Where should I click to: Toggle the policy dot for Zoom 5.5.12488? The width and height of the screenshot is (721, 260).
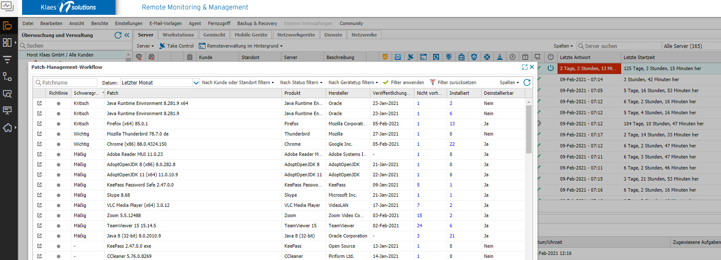59,215
